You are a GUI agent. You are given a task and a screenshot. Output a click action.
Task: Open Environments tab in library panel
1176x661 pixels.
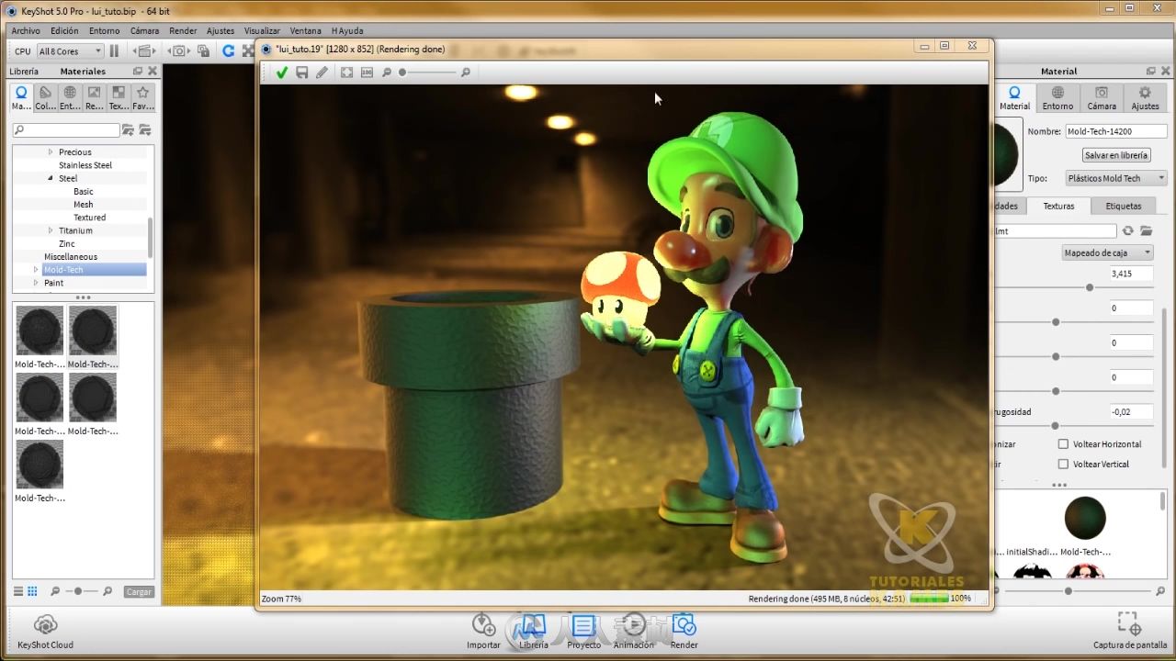click(x=70, y=97)
